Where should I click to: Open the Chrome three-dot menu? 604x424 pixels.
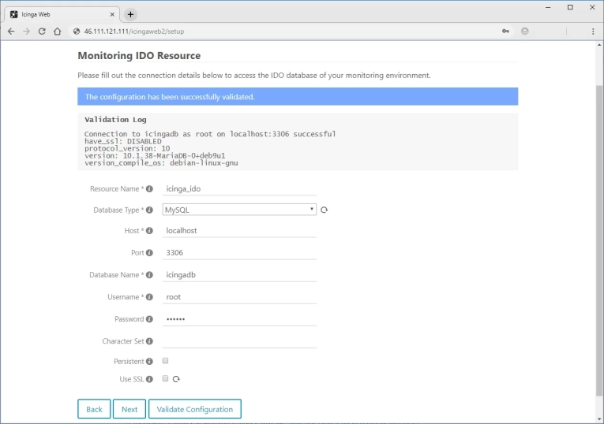(x=593, y=32)
